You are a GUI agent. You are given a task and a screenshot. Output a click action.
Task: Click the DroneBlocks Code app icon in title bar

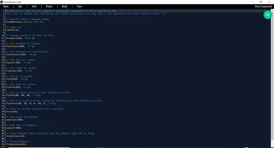click(2, 2)
